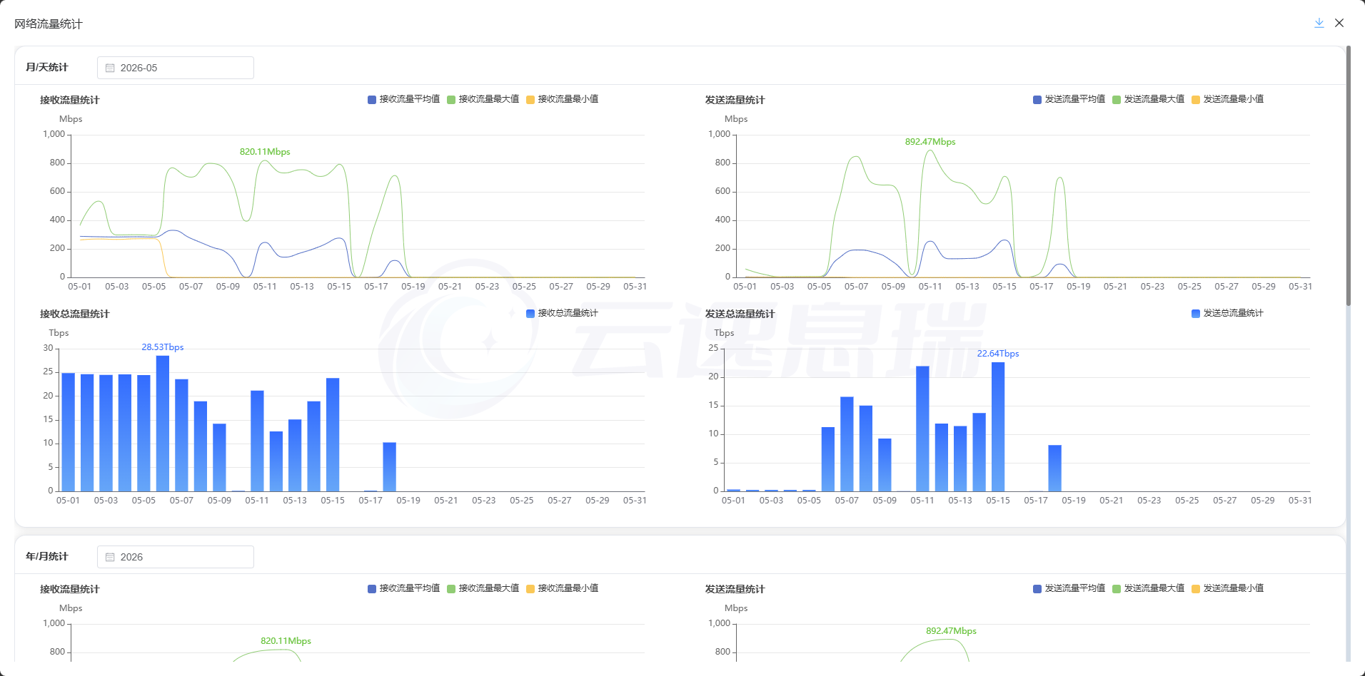This screenshot has width=1365, height=676.
Task: Click the 22.64Tbps peak bar in 发送总流量统计
Action: pyautogui.click(x=998, y=426)
